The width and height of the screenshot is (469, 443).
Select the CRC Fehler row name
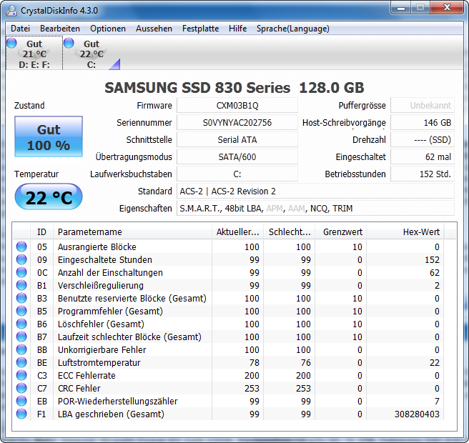coord(79,388)
